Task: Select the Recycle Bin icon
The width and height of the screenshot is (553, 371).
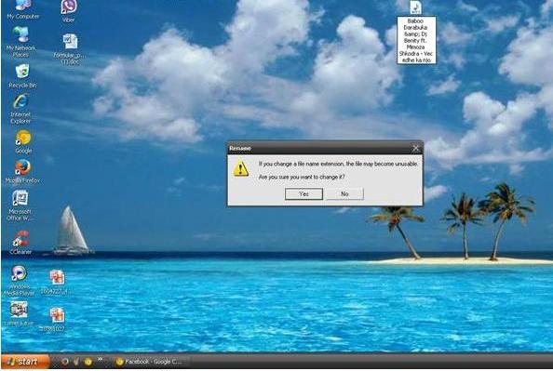Action: 22,75
